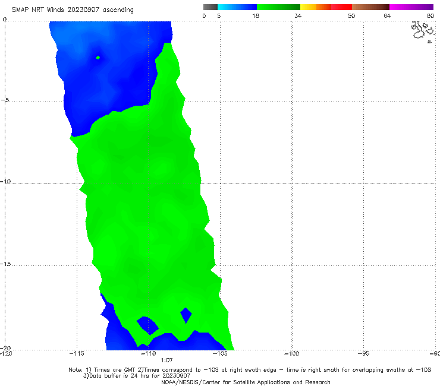Click the longitude label '-95'
Image resolution: width=440 pixels, height=386 pixels.
363,353
